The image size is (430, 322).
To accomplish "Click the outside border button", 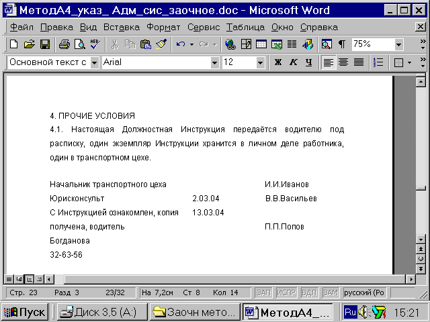I will 398,62.
